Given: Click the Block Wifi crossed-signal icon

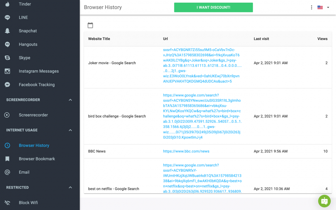Looking at the screenshot, I should 7,203.
